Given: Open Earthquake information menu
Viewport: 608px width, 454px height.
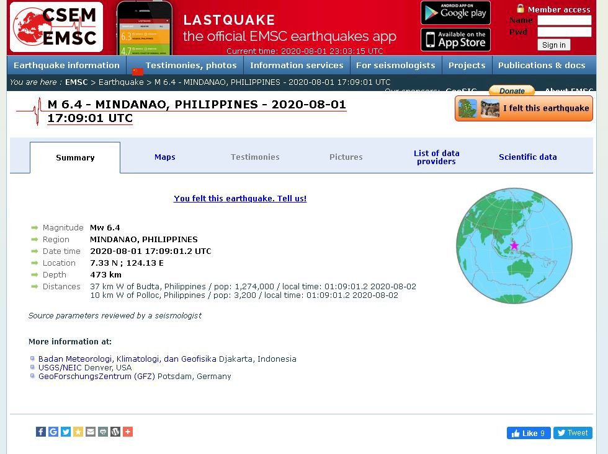Looking at the screenshot, I should [67, 65].
